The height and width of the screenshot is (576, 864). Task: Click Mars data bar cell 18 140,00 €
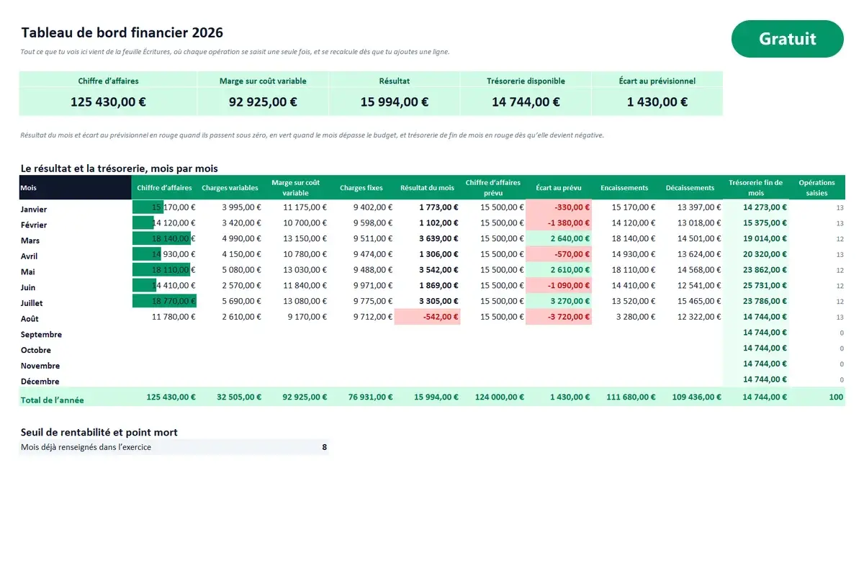[164, 238]
